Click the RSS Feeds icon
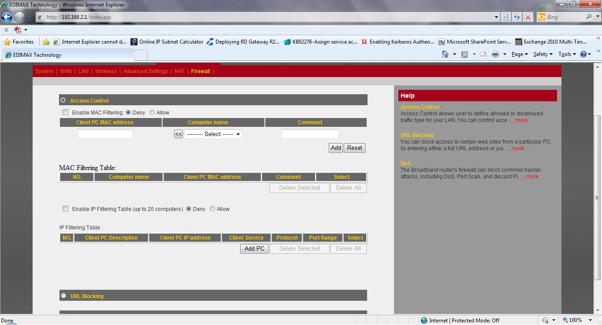Image resolution: width=602 pixels, height=325 pixels. tap(465, 54)
